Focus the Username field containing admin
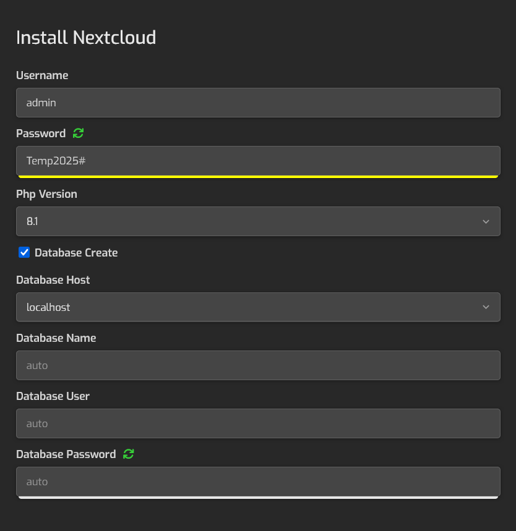Viewport: 516px width, 531px height. pos(259,103)
